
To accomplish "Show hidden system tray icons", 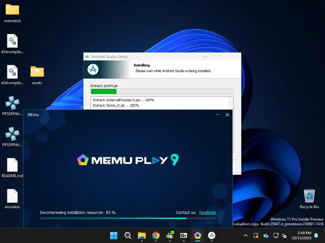I will coord(246,235).
